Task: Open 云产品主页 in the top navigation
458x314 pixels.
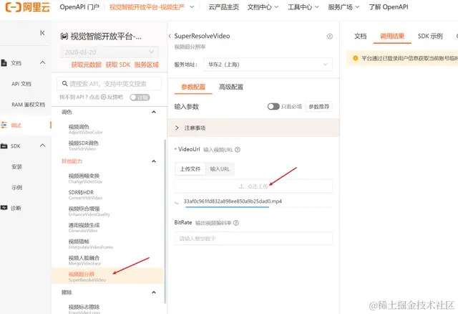Action: 224,7
